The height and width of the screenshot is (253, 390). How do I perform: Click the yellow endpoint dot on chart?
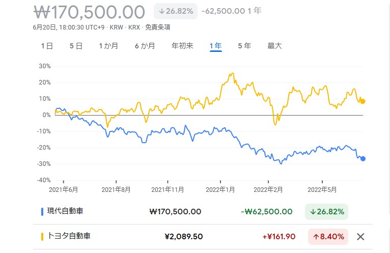coord(363,101)
